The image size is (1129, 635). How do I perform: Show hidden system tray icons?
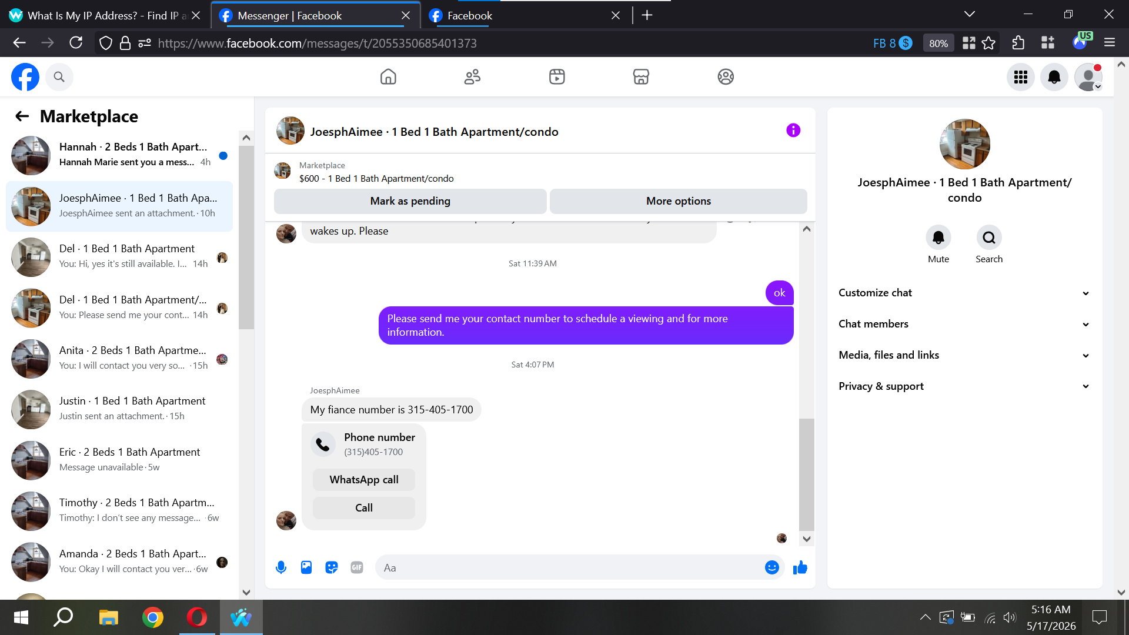[x=925, y=617]
